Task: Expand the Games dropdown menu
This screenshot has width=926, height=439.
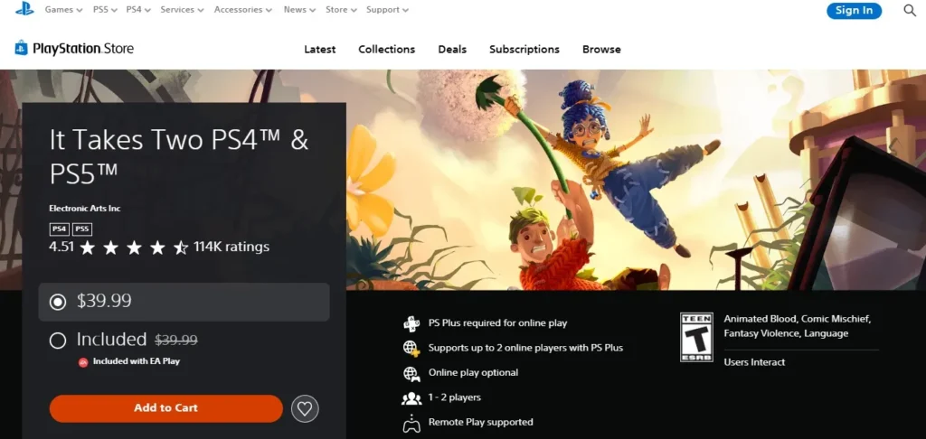Action: pos(63,10)
